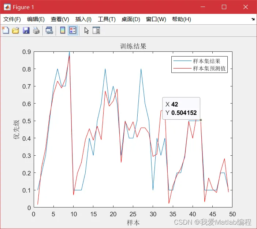Open the 文件(F) menu
Screen dimensions: 257x229
pos(12,19)
